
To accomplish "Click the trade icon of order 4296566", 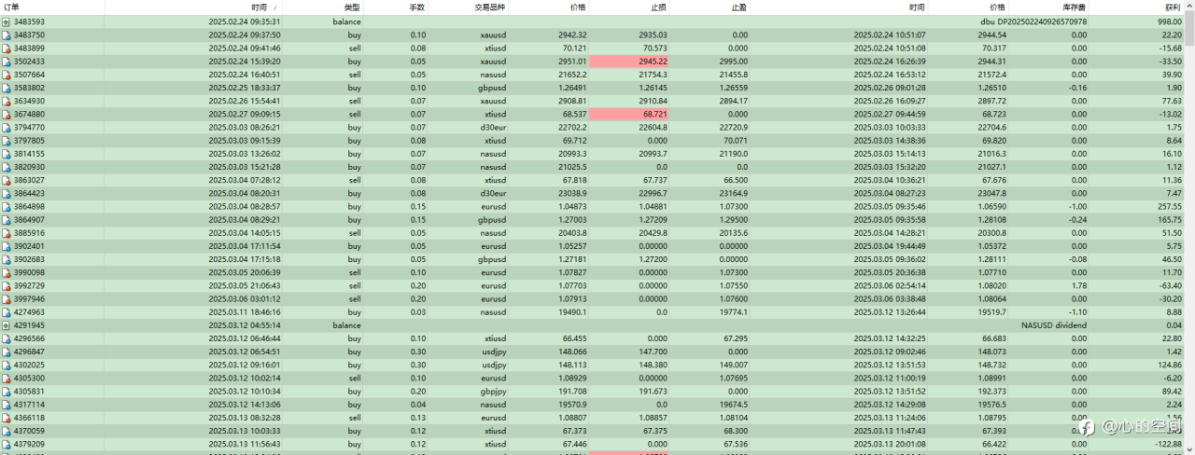I will (6, 338).
